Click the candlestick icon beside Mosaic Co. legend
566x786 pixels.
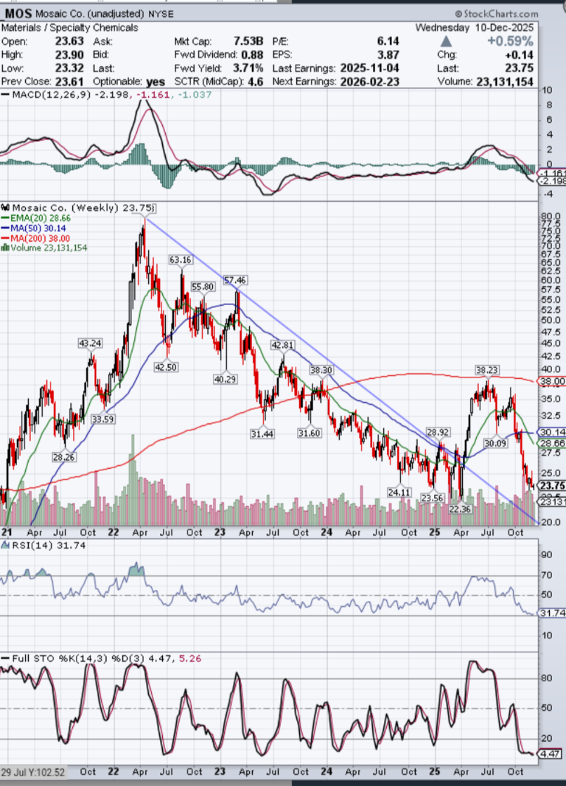(6, 207)
